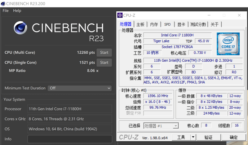Click the 插槽 value 'Socket 1787 FCBGA'
Viewport: 248px width, 145px height.
(x=177, y=47)
